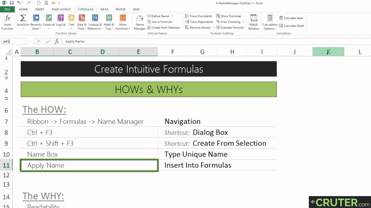The width and height of the screenshot is (371, 208).
Task: Click the Save icon in Quick Access Toolbar
Action: (12, 3)
